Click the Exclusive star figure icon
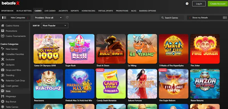This screenshot has height=109, width=228. point(3,59)
